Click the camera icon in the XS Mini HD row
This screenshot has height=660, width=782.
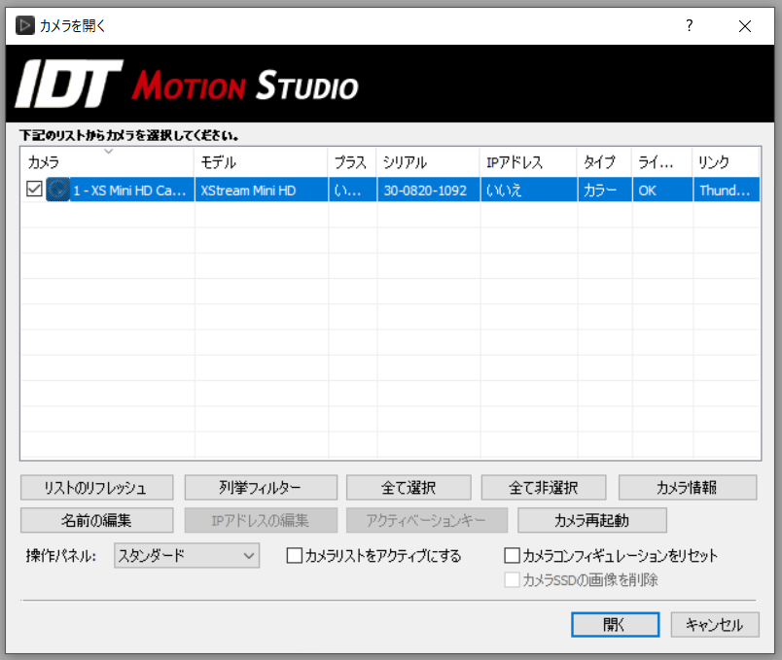click(57, 190)
